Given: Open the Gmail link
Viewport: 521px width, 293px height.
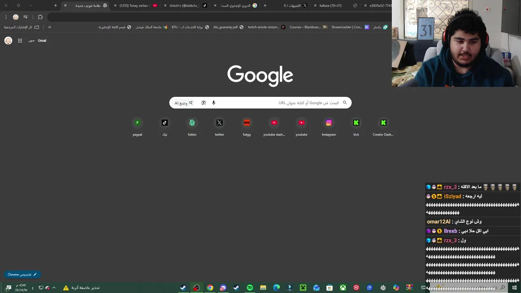Looking at the screenshot, I should (42, 41).
